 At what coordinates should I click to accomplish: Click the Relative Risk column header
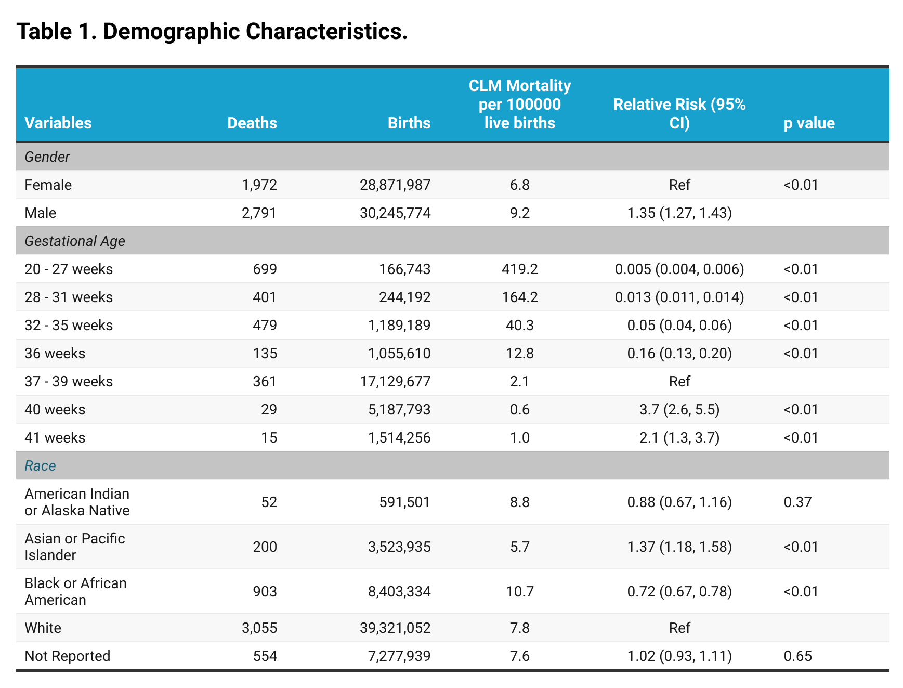(x=679, y=113)
